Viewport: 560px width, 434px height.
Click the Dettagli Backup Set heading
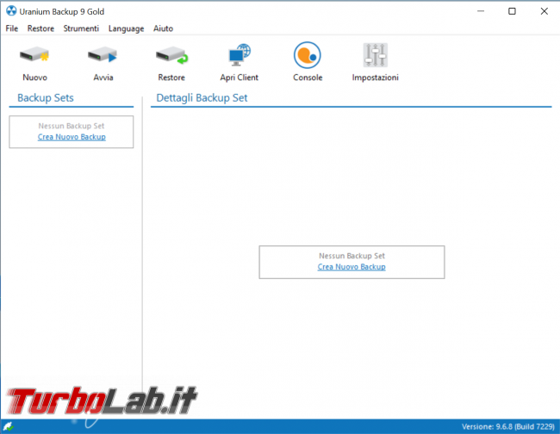click(202, 98)
